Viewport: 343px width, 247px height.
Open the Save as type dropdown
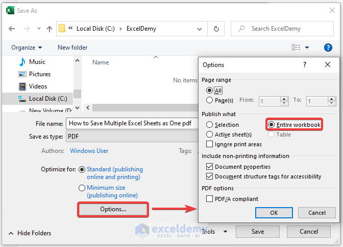(132, 137)
